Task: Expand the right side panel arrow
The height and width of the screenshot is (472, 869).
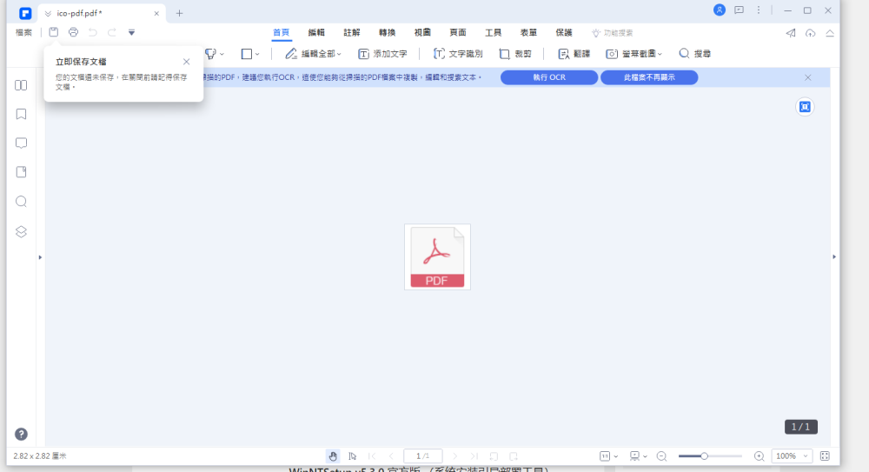Action: 834,256
